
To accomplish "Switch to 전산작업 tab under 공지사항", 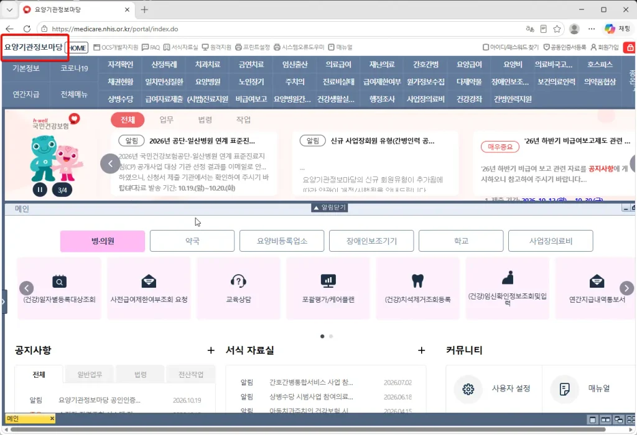I will point(191,374).
